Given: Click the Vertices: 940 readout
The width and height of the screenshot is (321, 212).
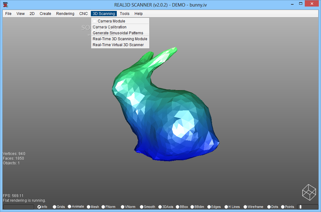Looking at the screenshot, I should 14,154.
